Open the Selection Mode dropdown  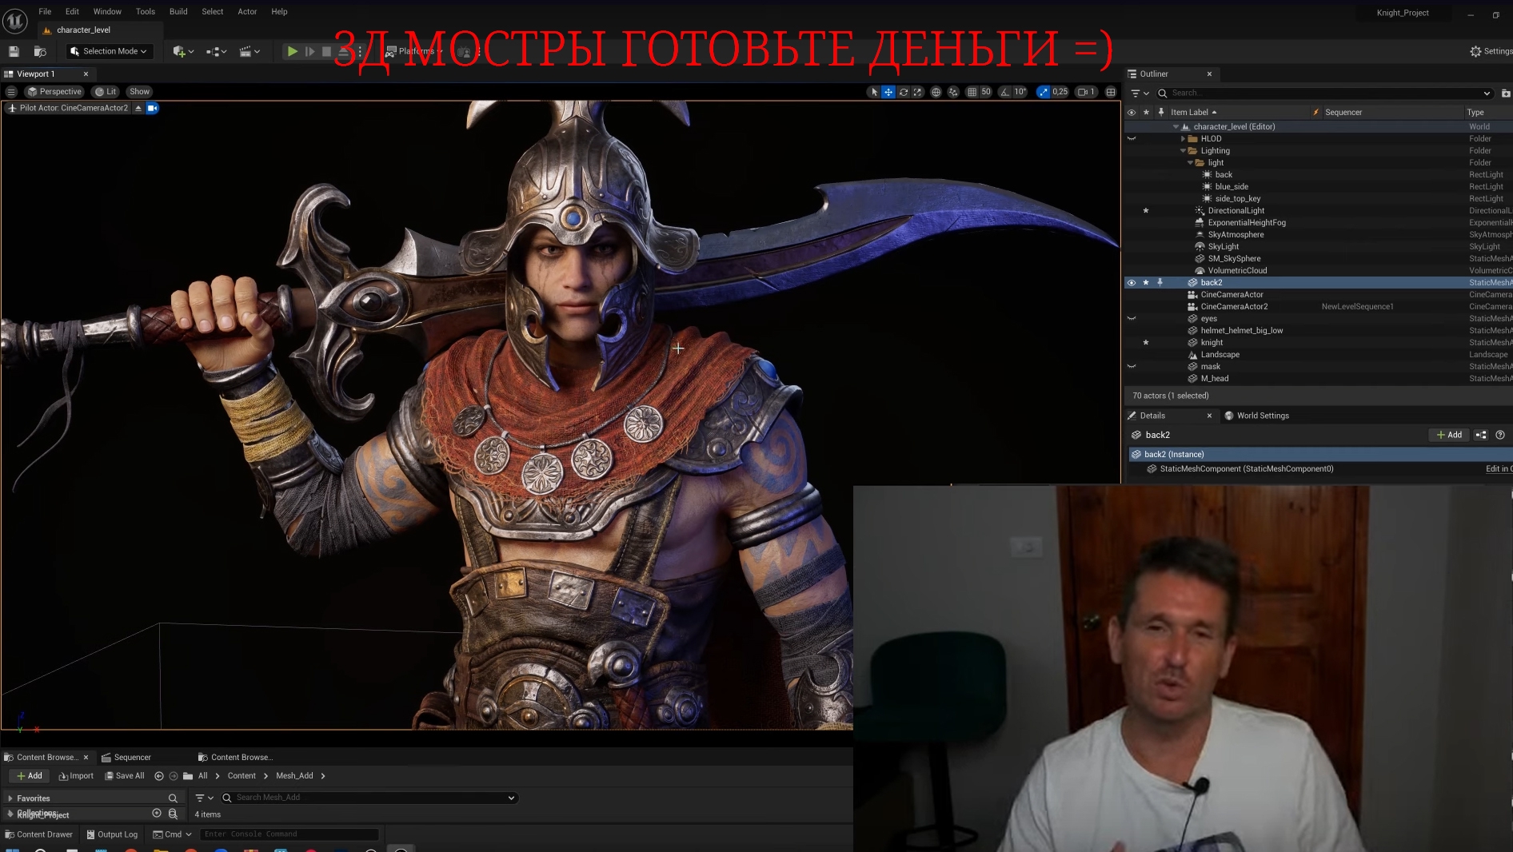(x=109, y=51)
